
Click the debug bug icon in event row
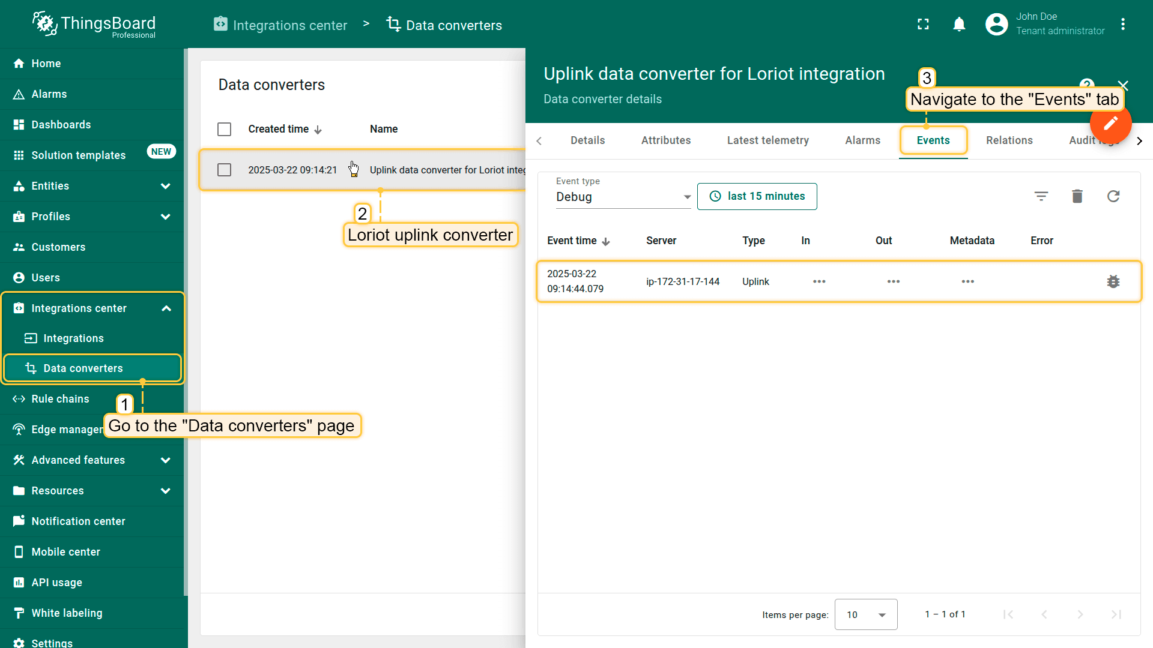[x=1113, y=281]
